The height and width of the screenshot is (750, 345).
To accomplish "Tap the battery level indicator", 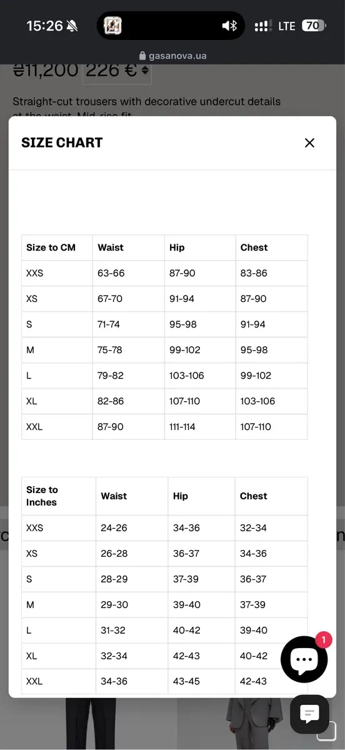I will 314,26.
